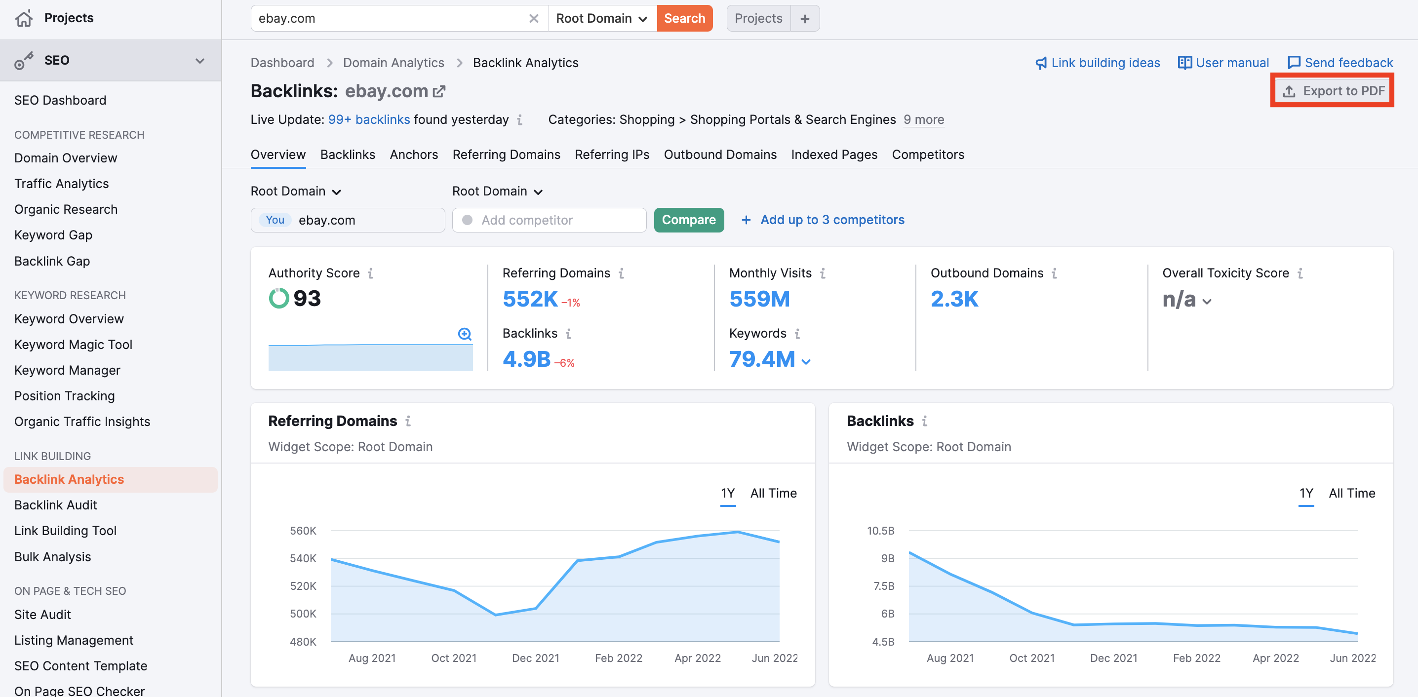Show info for Outbound Domains
This screenshot has height=697, width=1418.
(1054, 273)
